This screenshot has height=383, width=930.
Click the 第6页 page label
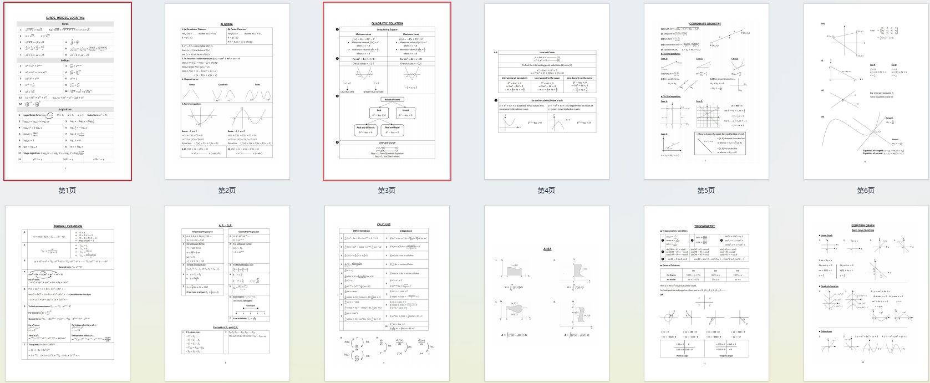pyautogui.click(x=866, y=191)
